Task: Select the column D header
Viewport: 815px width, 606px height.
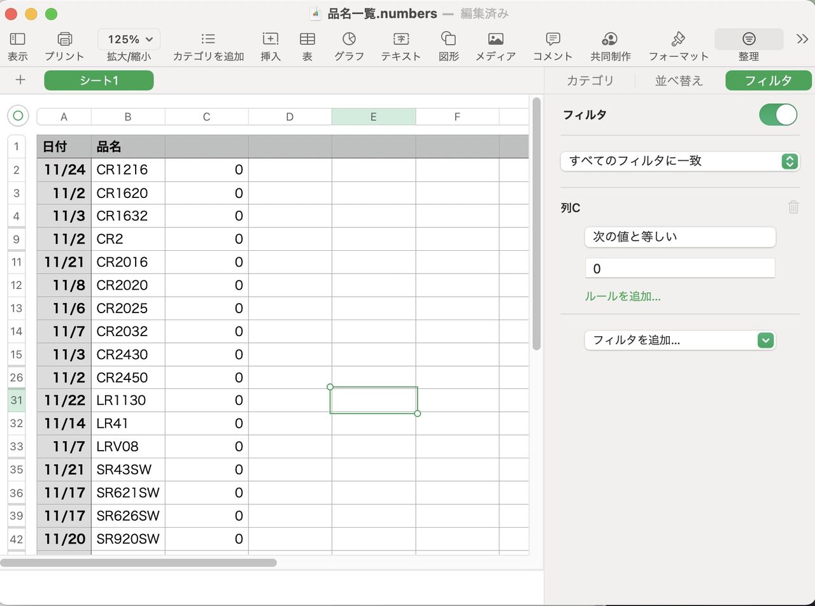Action: tap(290, 116)
